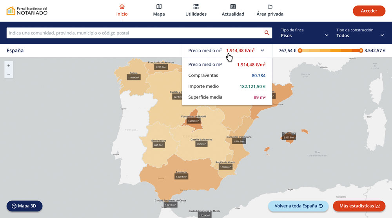Open the Mapa tab

tap(159, 10)
